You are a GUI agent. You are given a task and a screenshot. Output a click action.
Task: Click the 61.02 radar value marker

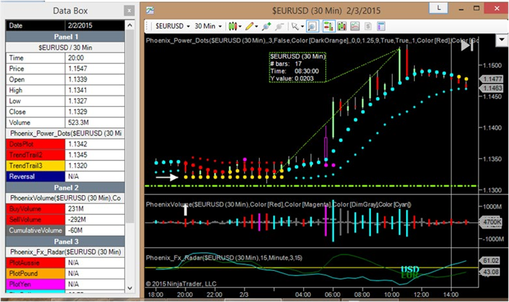coord(490,260)
